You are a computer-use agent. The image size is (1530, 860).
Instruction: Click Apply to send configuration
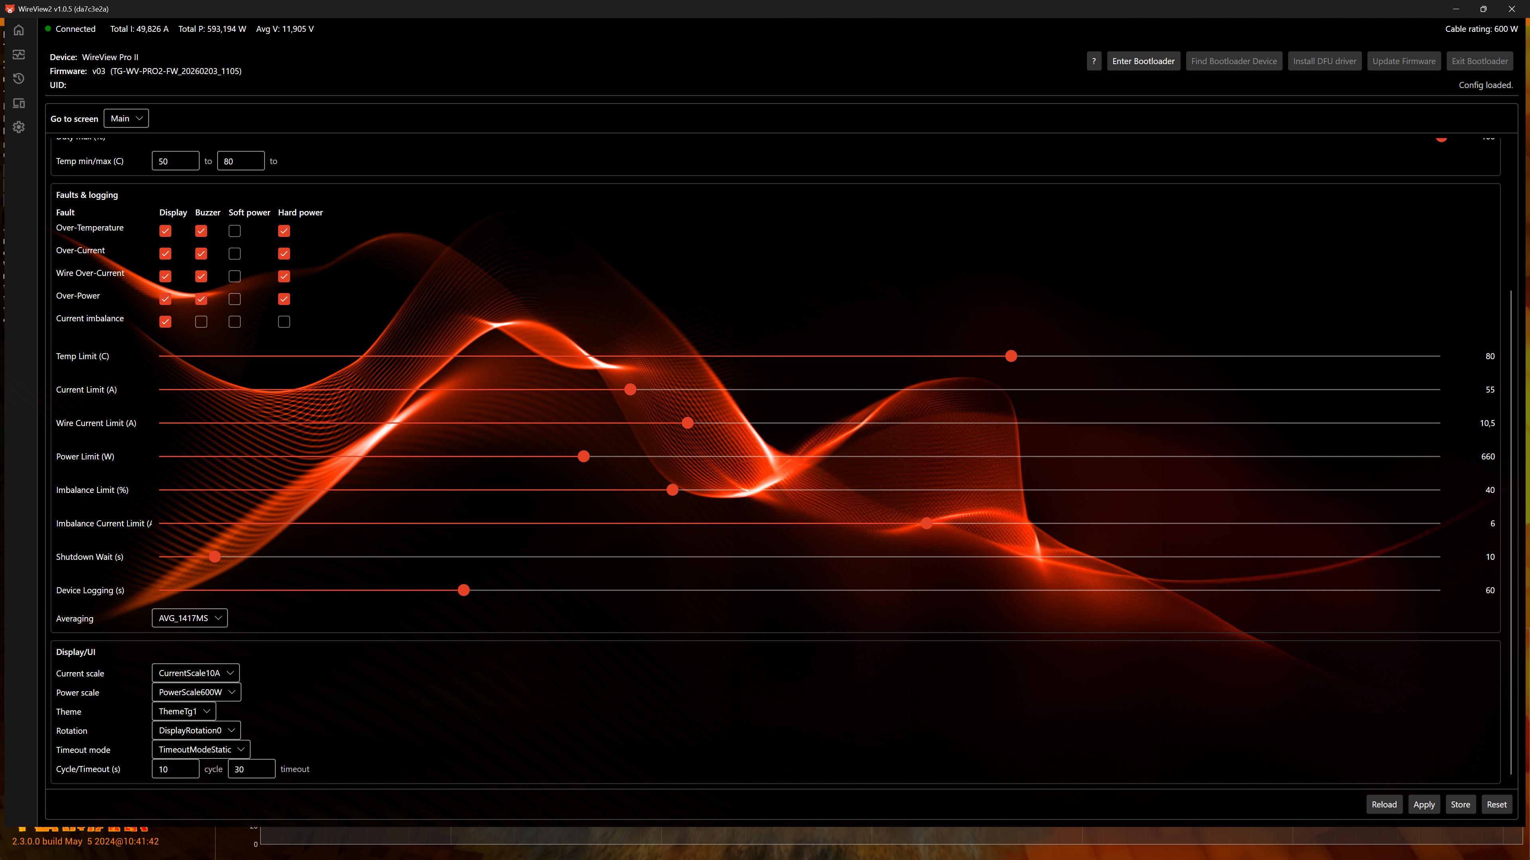(1424, 804)
